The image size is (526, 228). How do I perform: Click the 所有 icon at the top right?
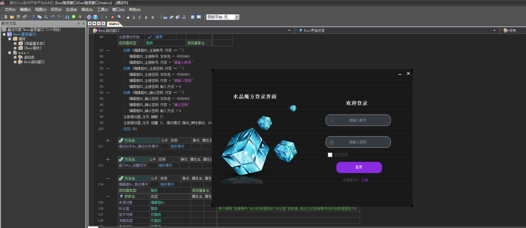pyautogui.click(x=506, y=30)
